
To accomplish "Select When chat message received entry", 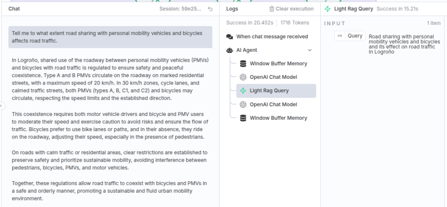I will [267, 37].
